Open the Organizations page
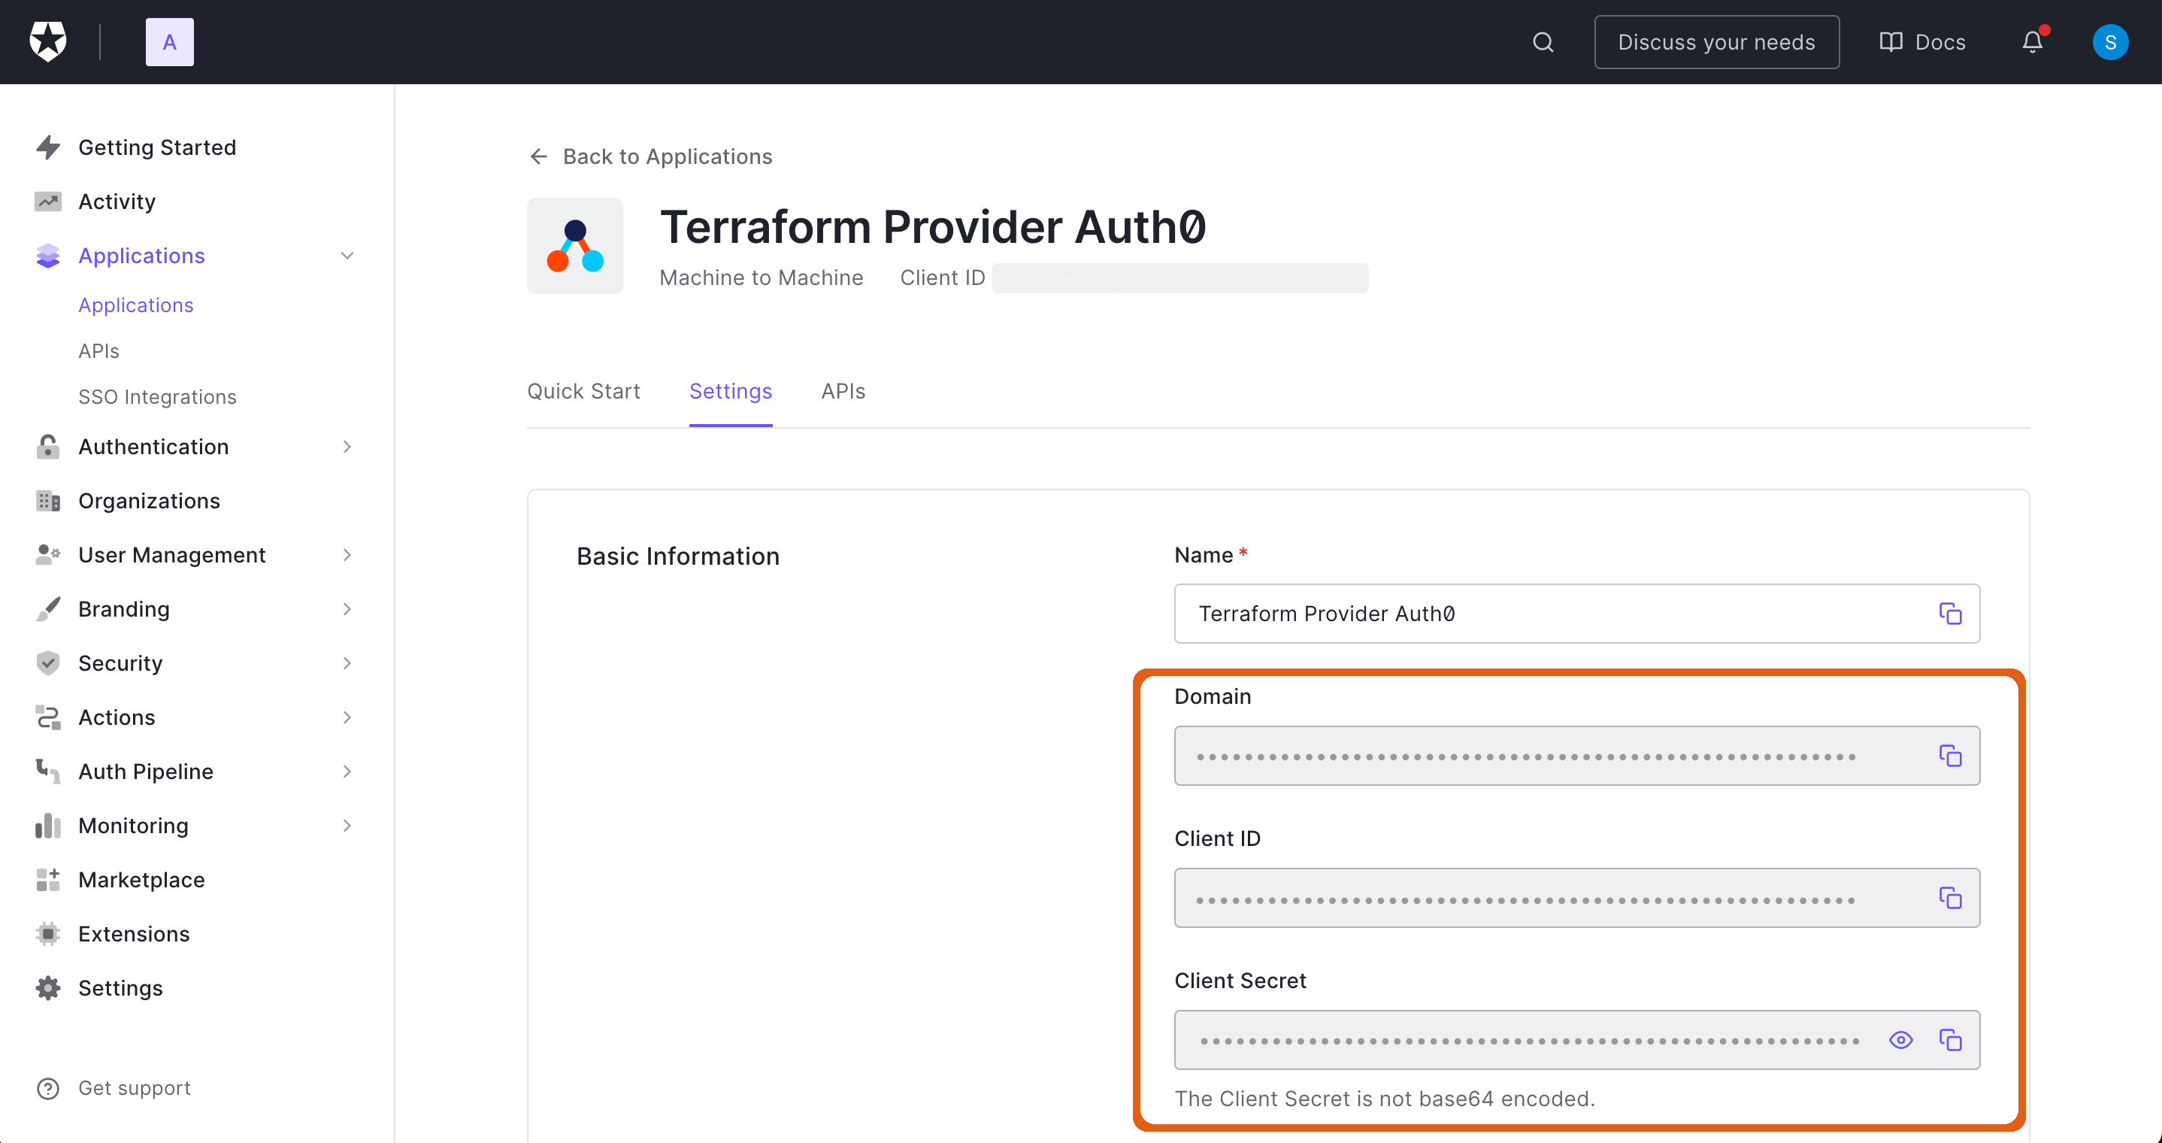The image size is (2162, 1143). [150, 502]
